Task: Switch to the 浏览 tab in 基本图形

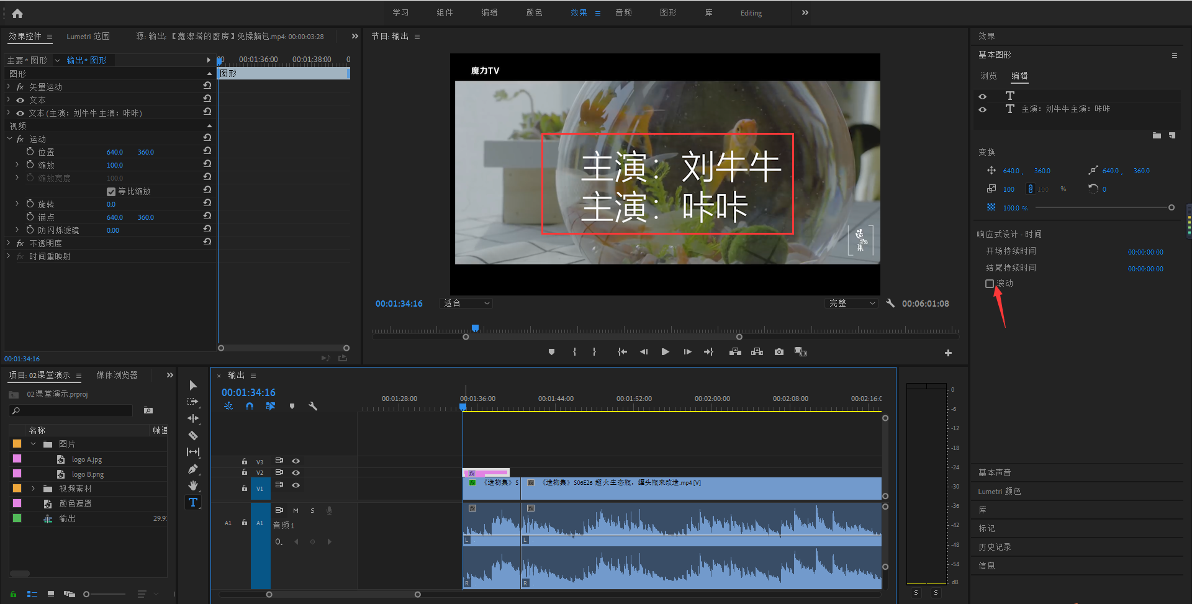Action: coord(988,76)
